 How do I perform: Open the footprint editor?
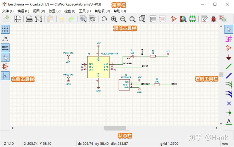coord(192,19)
